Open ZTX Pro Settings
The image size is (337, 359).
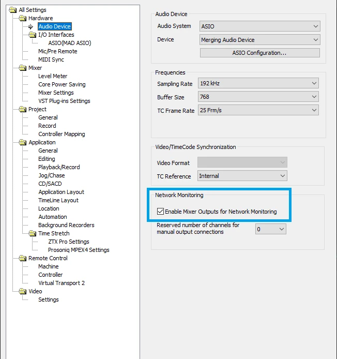pyautogui.click(x=69, y=242)
